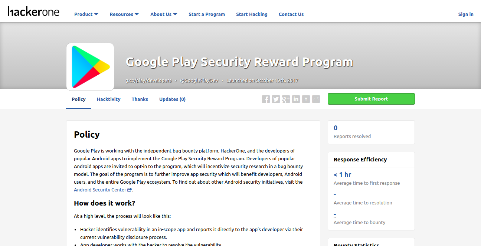Viewport: 481px width, 246px height.
Task: Go to Start a Program
Action: click(x=207, y=14)
